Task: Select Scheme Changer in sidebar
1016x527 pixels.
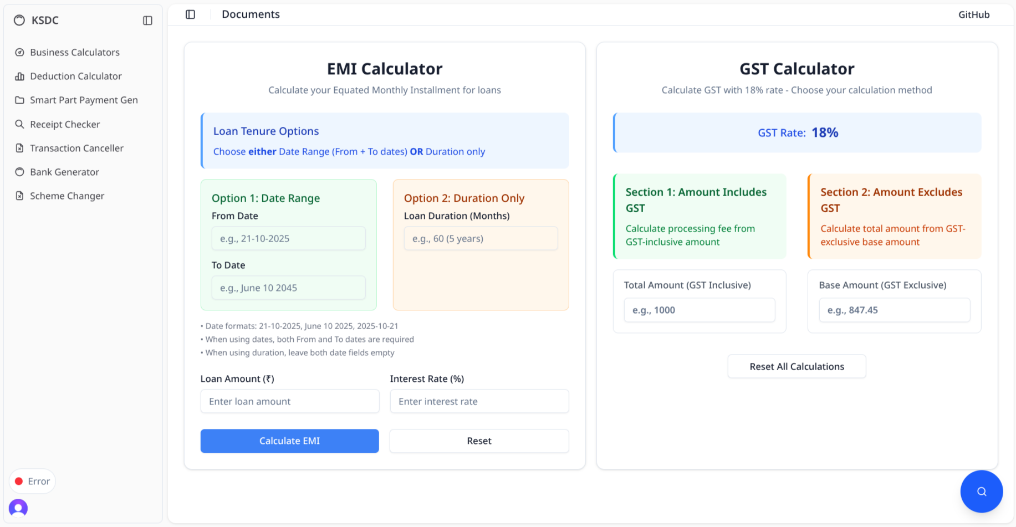Action: point(83,196)
